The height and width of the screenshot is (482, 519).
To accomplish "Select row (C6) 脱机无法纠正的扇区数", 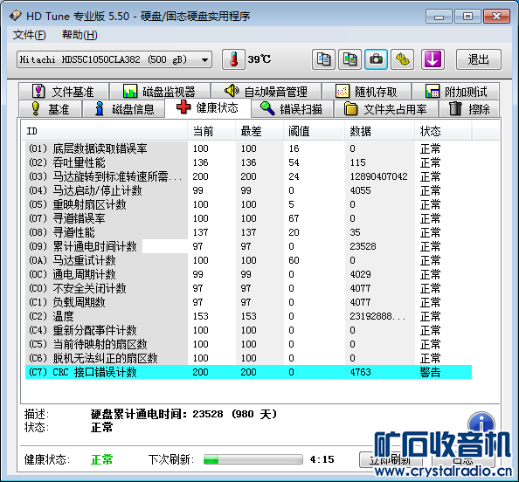I will coord(248,358).
